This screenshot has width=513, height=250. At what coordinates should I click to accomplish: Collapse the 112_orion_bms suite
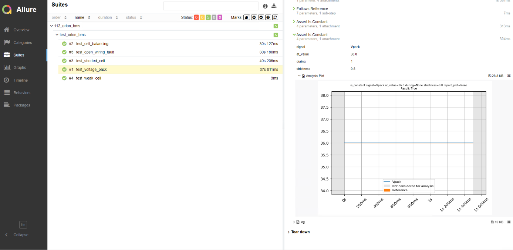pyautogui.click(x=51, y=26)
